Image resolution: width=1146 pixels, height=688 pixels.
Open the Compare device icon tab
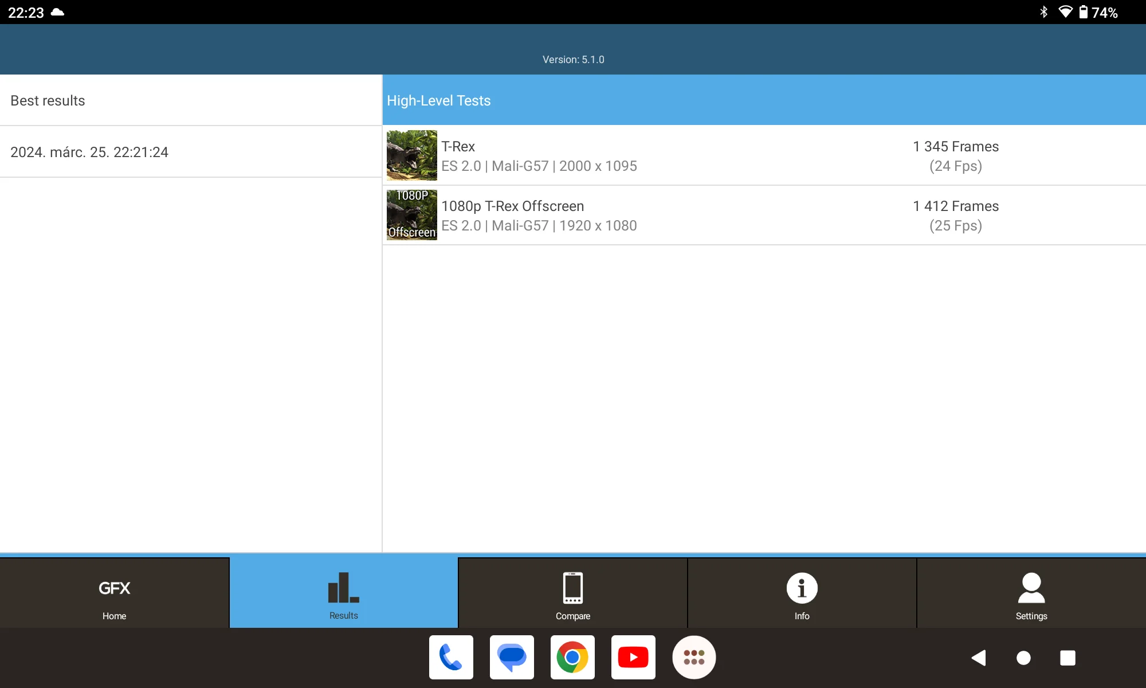pos(572,589)
